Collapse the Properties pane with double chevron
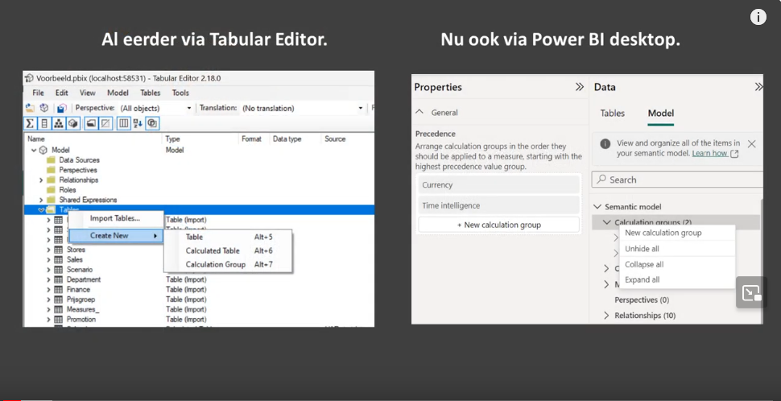The image size is (781, 401). pyautogui.click(x=579, y=87)
